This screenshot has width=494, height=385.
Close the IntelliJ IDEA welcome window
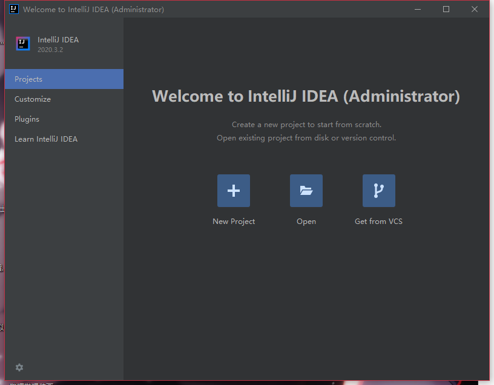tap(475, 9)
